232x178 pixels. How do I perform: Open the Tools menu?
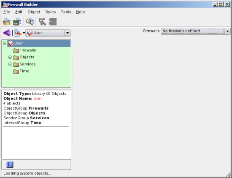point(66,12)
